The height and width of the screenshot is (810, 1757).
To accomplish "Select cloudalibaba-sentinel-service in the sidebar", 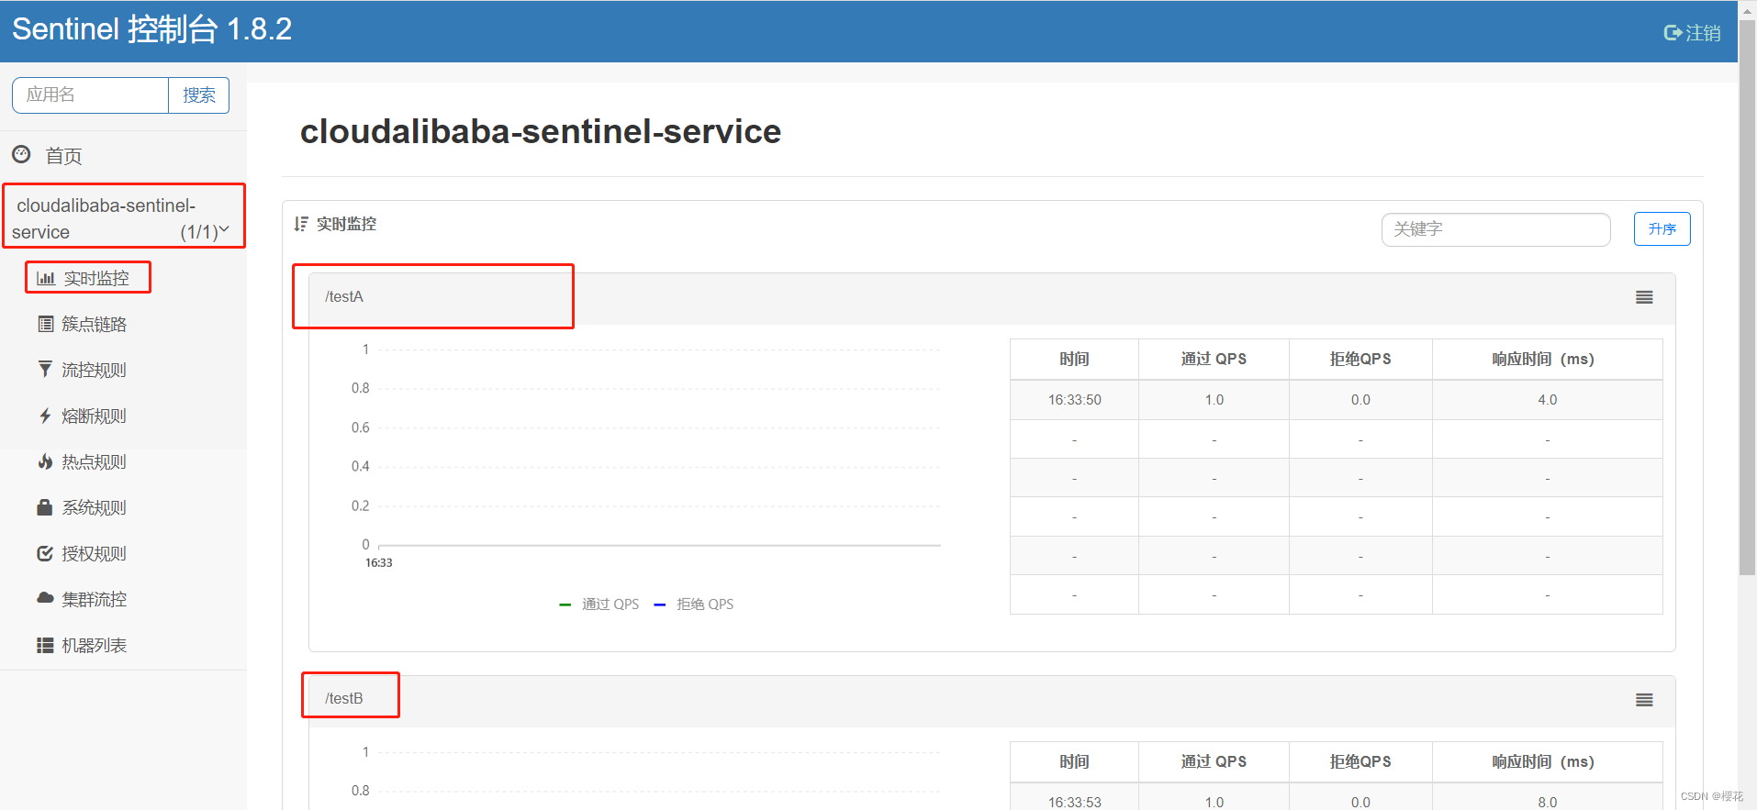I will [x=123, y=217].
